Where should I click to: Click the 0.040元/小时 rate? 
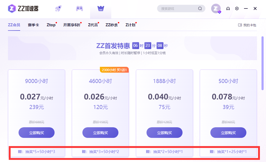[x=164, y=97]
